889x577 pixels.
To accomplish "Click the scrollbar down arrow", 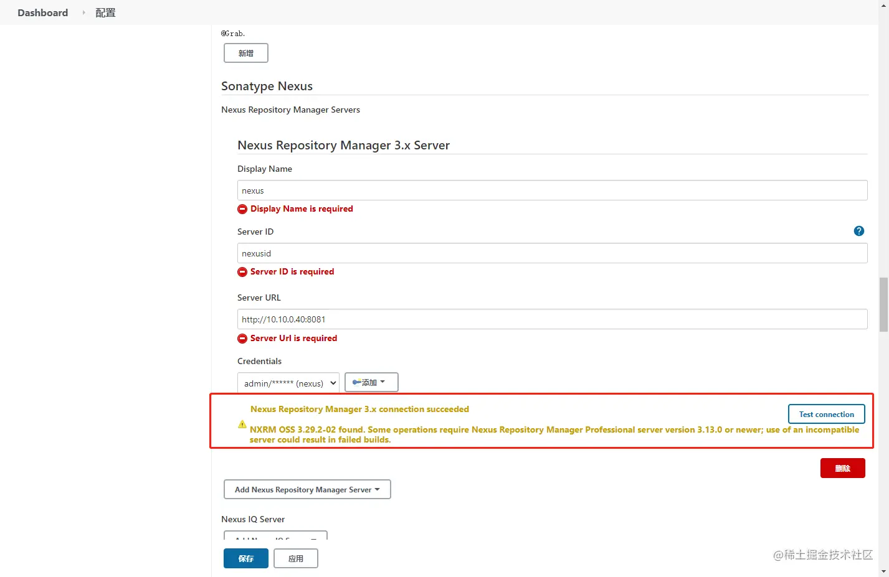I will click(x=883, y=571).
